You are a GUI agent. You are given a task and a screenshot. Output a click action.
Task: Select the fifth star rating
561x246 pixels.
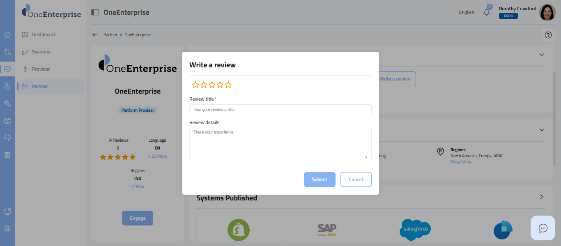228,85
